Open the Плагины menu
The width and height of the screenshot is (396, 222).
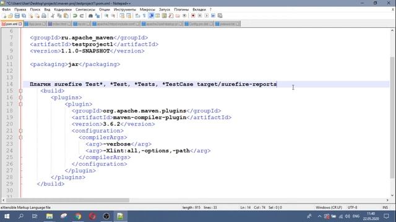tap(181, 9)
